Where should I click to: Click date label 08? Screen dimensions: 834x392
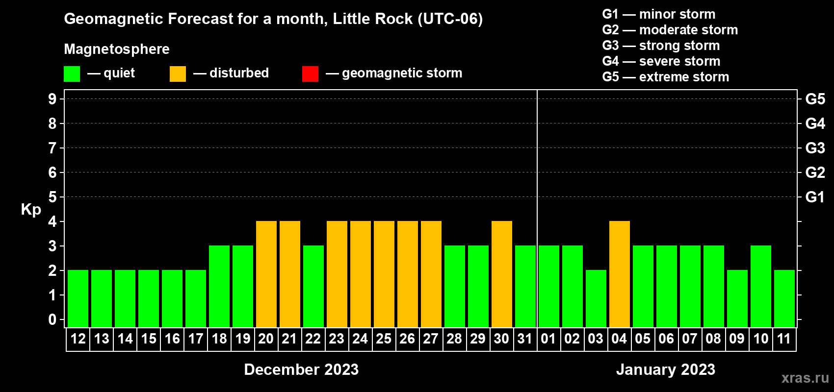[x=713, y=339]
